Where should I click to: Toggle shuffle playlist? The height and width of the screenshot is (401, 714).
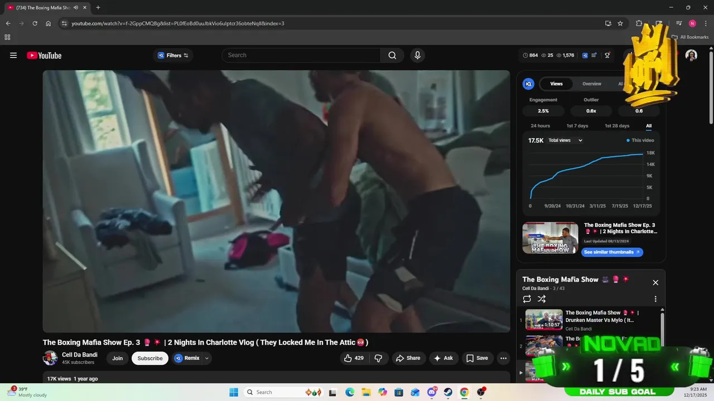pos(541,299)
